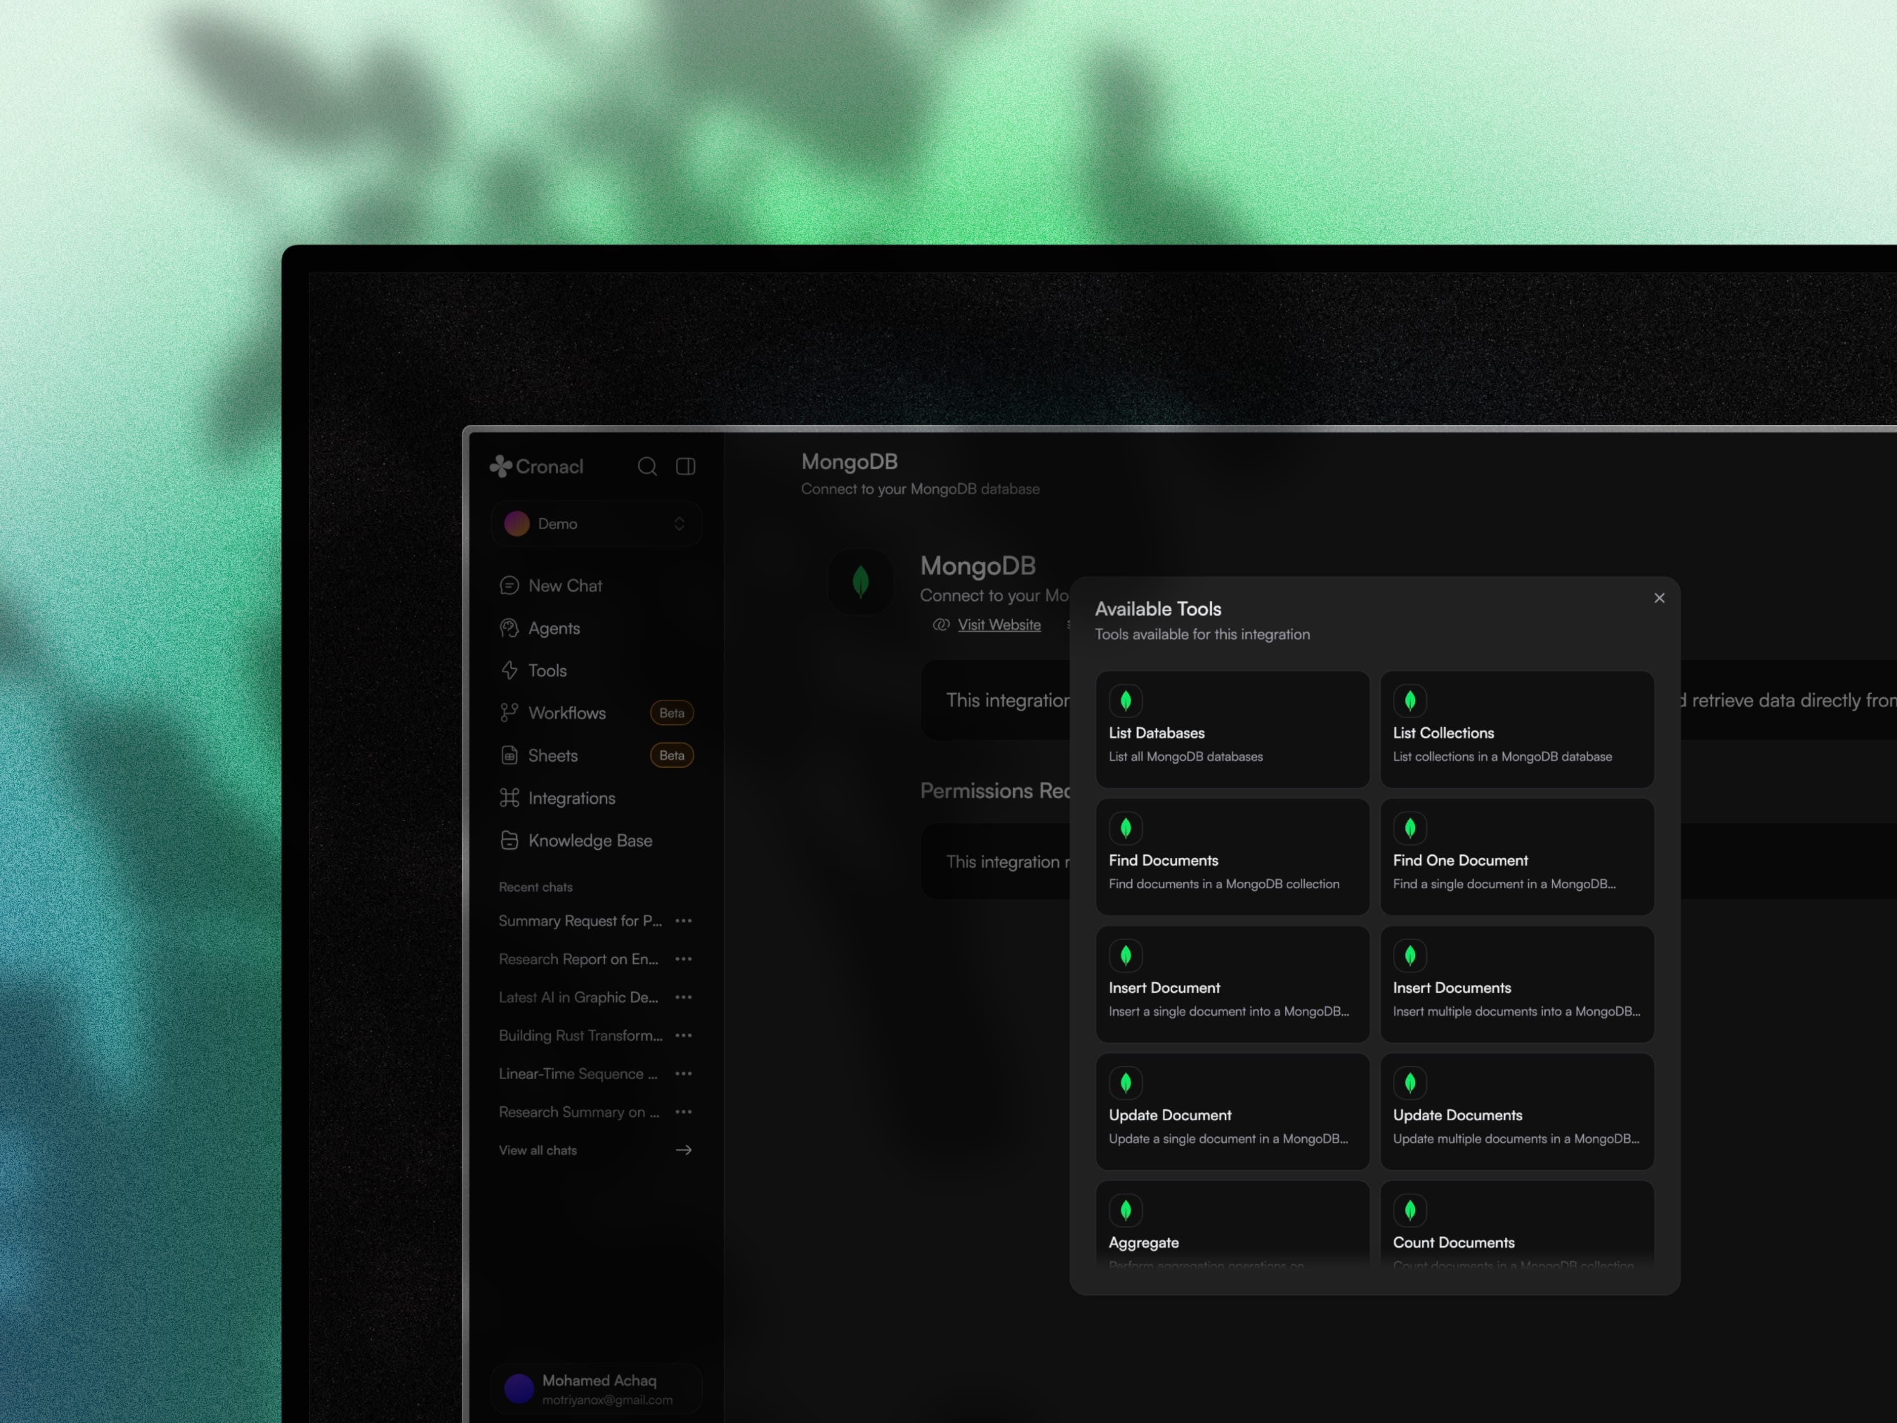
Task: Open chat 'Research Summary on ...'
Action: pos(580,1113)
